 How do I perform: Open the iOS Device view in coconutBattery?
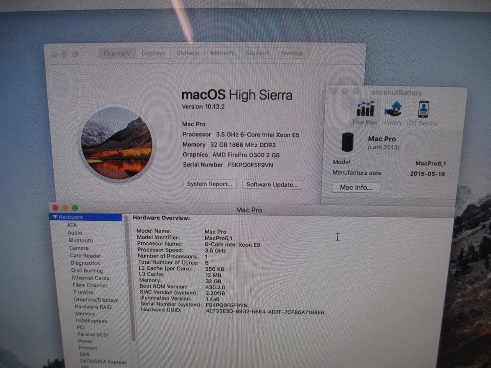pos(422,110)
